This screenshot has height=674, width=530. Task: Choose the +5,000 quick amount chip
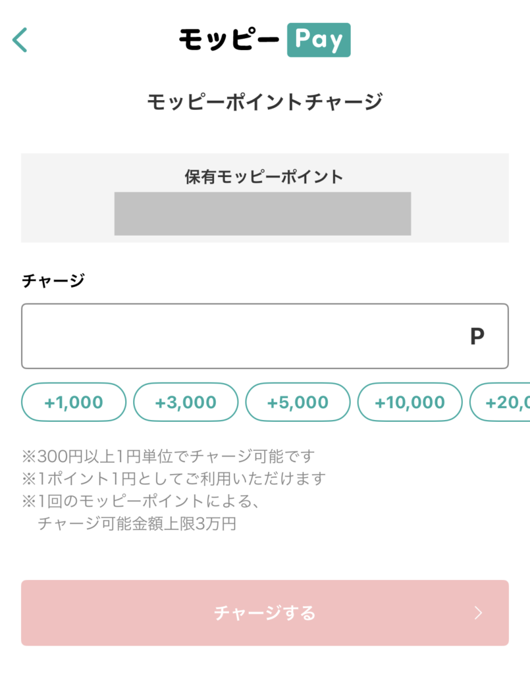coord(298,402)
